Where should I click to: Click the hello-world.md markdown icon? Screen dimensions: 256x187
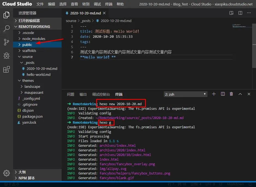pyautogui.click(x=23, y=74)
